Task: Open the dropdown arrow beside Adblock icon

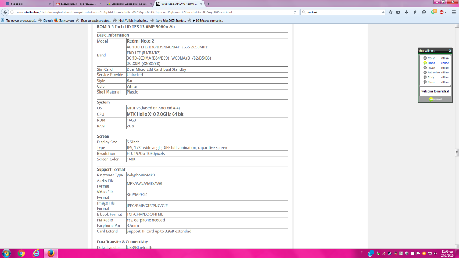Action: (445, 12)
